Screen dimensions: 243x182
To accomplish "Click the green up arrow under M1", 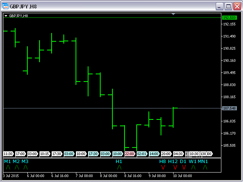I will (8, 167).
